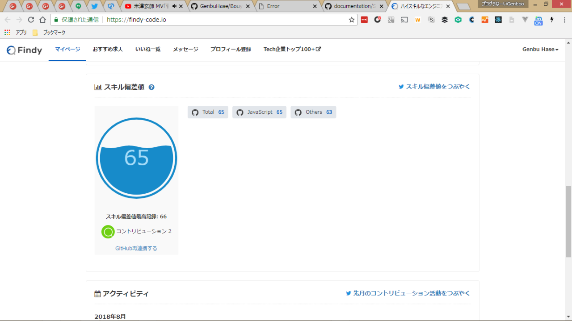Click the circular skill score 65 gauge
The width and height of the screenshot is (572, 321).
136,158
